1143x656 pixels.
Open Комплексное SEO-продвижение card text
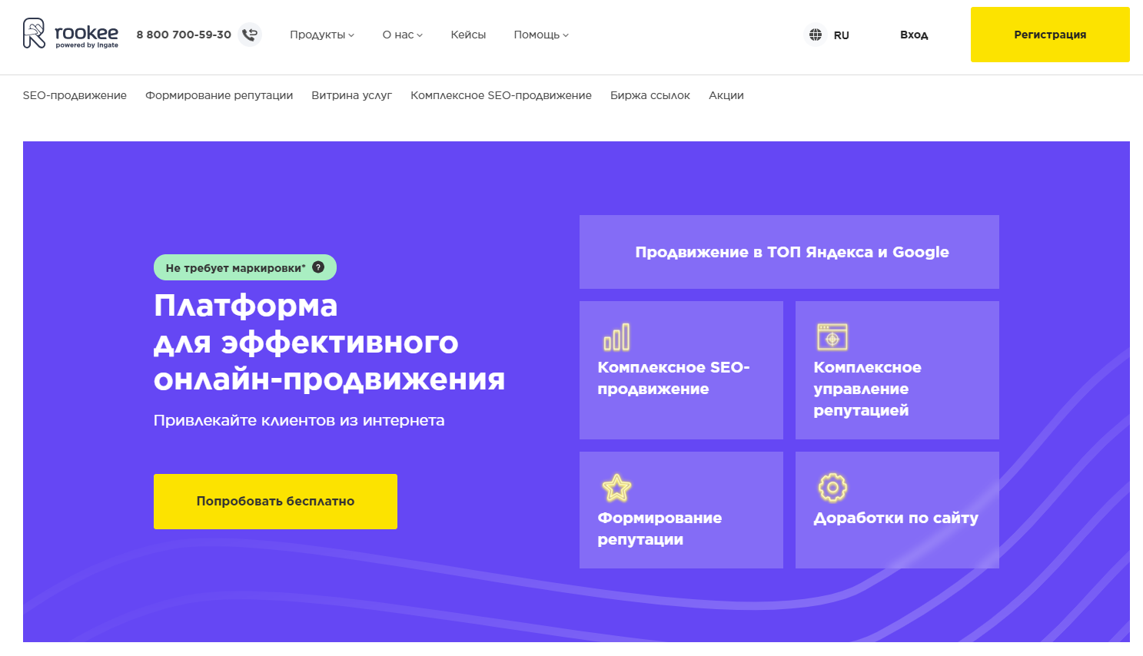(673, 378)
